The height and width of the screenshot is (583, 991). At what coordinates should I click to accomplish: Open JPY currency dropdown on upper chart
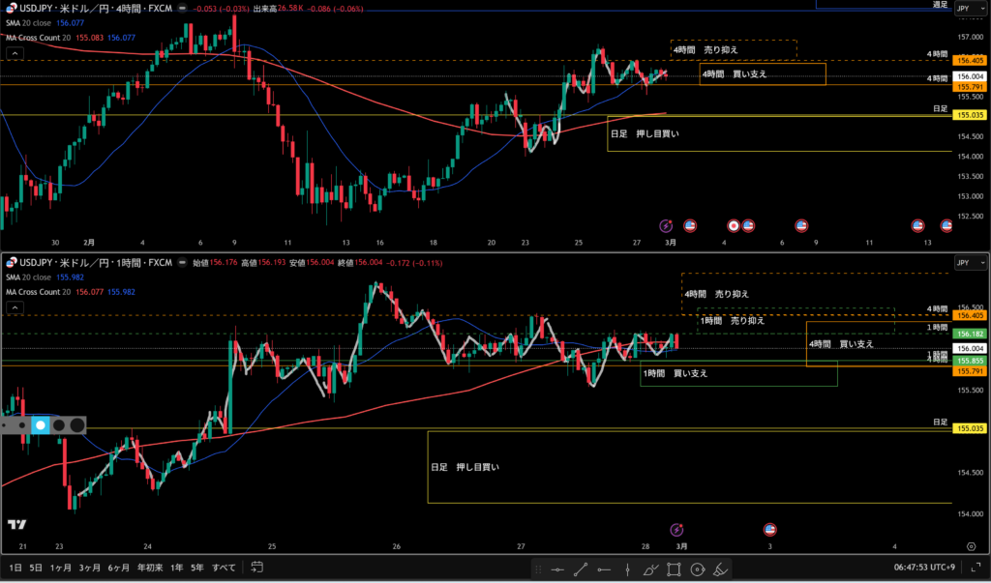(963, 9)
